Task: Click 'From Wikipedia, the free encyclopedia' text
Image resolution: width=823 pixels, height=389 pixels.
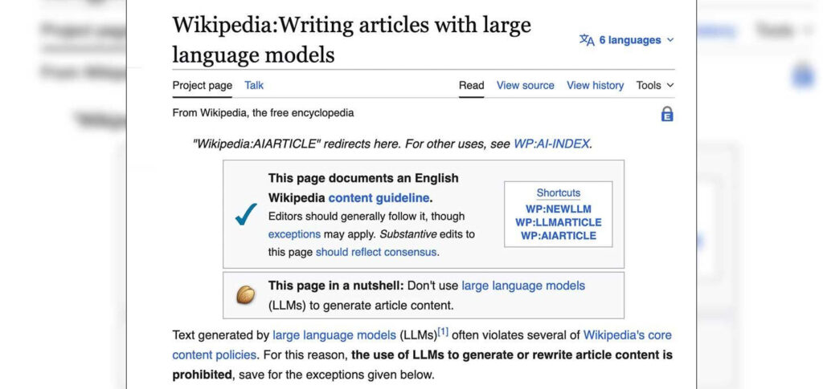Action: pyautogui.click(x=263, y=112)
